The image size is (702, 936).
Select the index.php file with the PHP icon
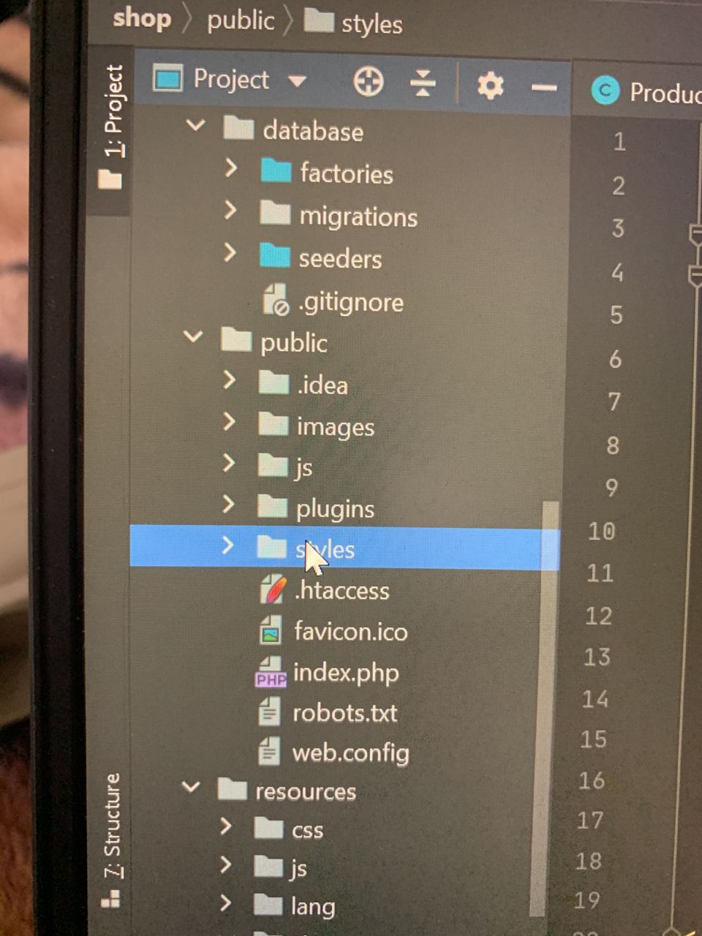point(327,673)
